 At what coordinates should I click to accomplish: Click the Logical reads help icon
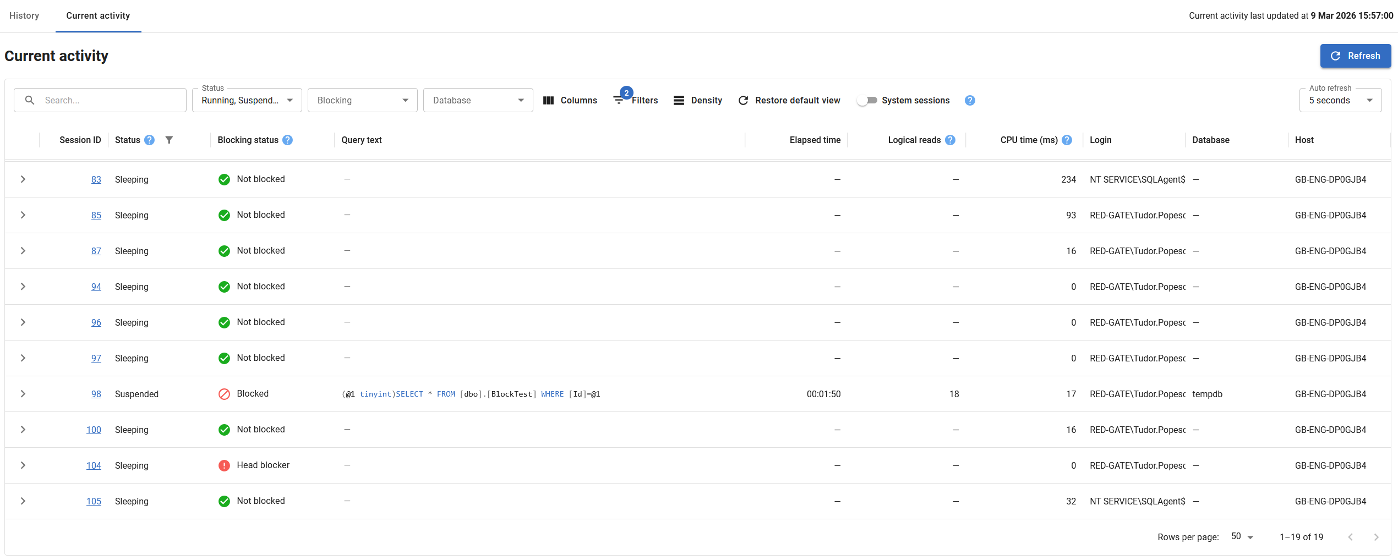tap(950, 140)
